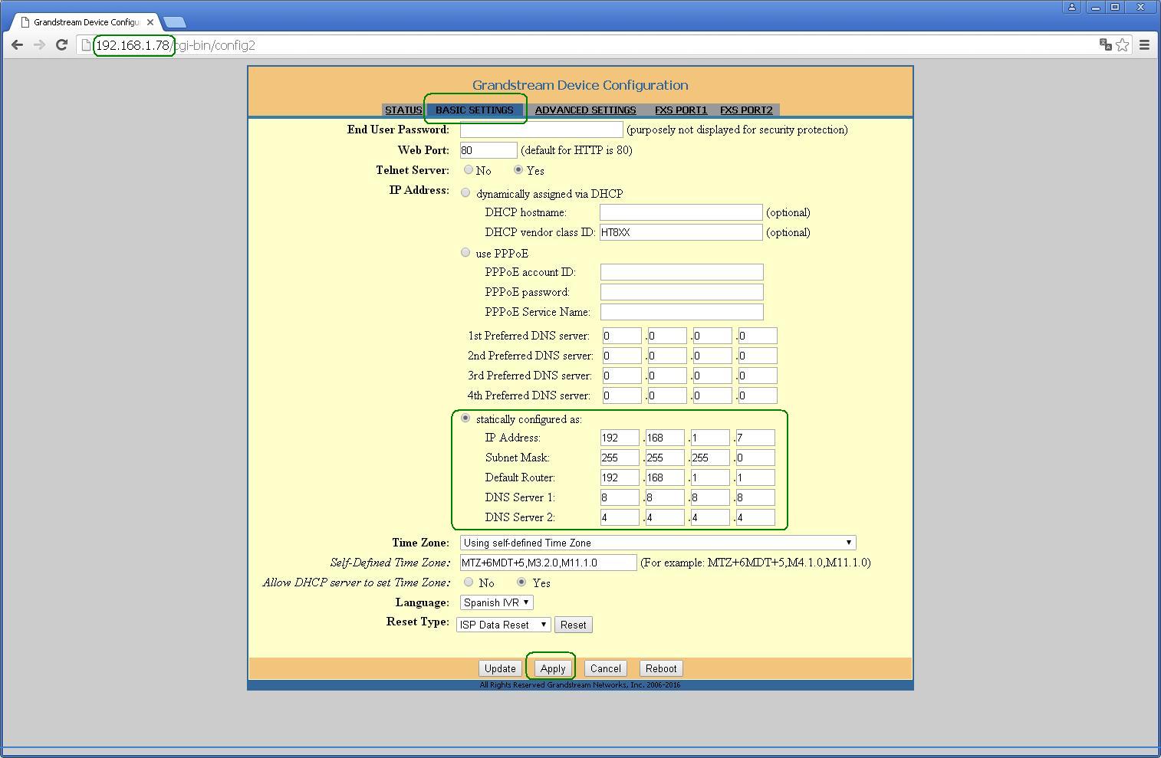Screen dimensions: 1161x758
Task: Click first octet of DNS Server 2
Action: 620,517
